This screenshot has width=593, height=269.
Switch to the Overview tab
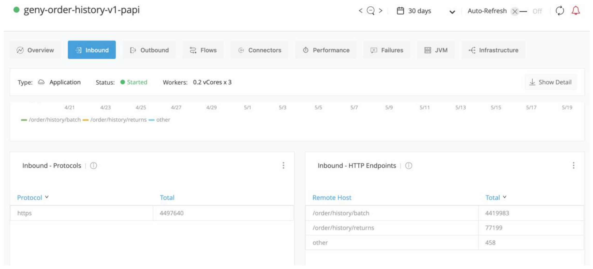tap(35, 50)
